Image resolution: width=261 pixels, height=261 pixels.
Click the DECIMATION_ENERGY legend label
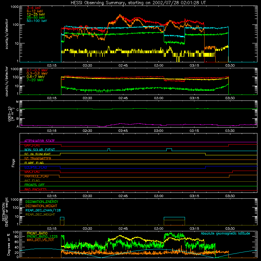click(x=42, y=202)
